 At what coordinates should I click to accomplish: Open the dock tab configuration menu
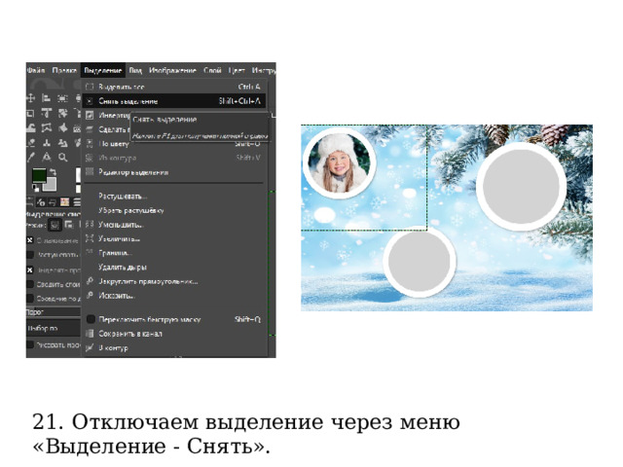(x=77, y=202)
